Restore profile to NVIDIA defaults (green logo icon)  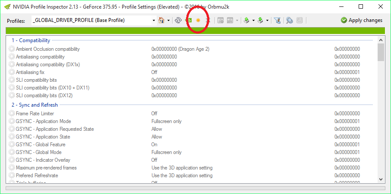coord(189,20)
